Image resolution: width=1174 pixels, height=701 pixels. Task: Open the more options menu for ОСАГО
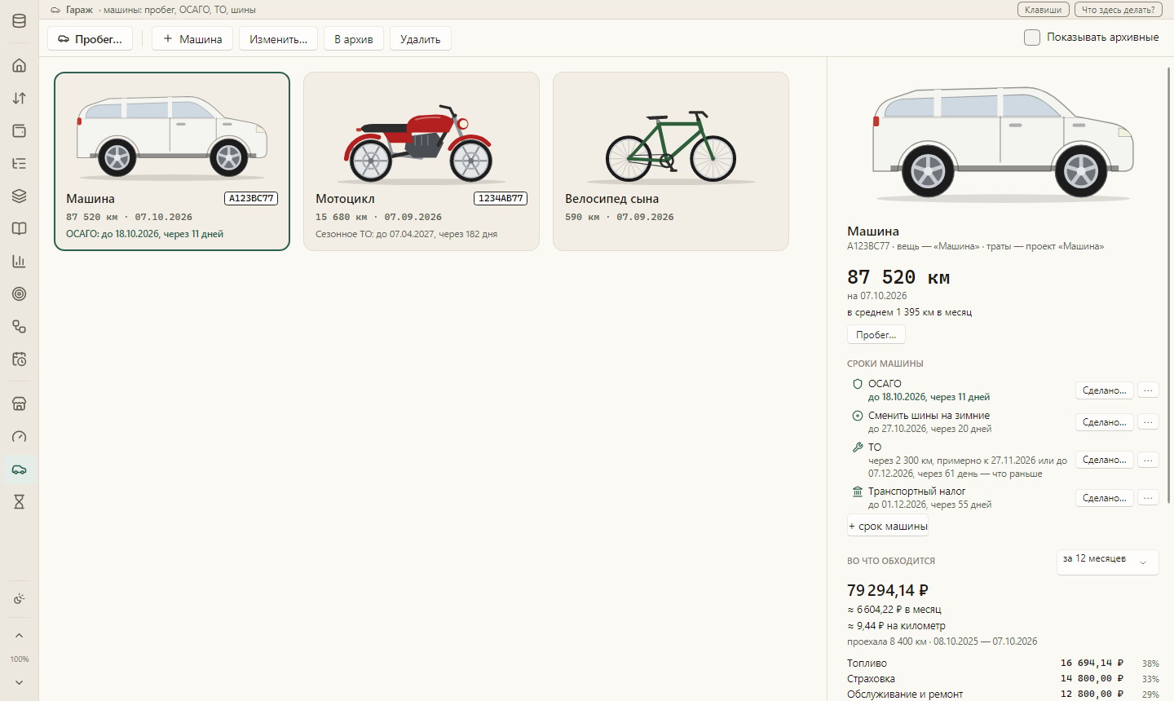coord(1148,390)
